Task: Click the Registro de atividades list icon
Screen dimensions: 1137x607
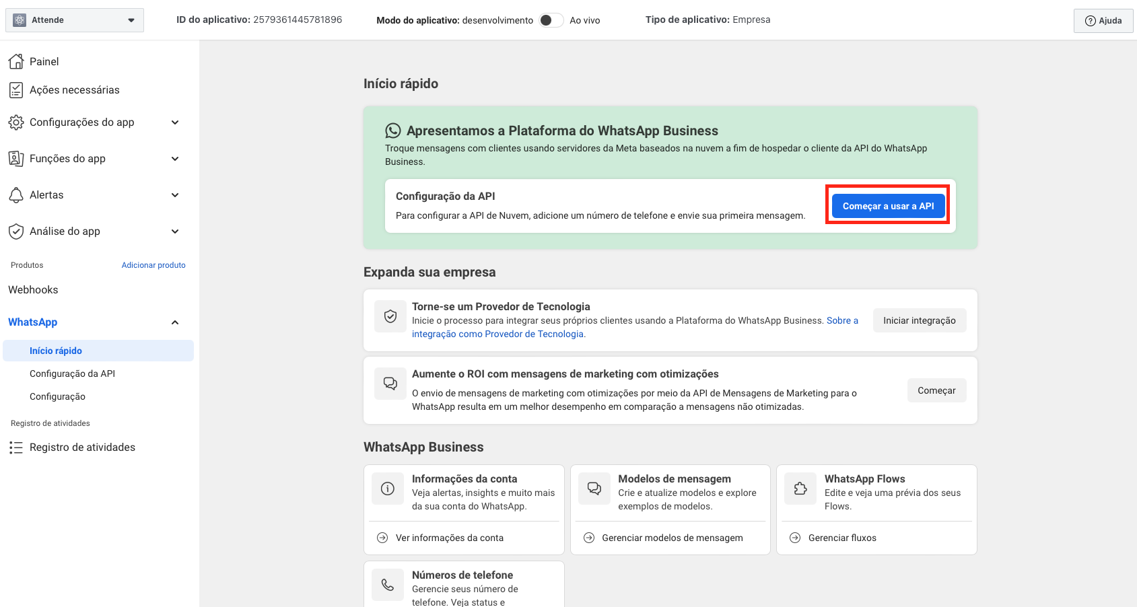Action: (16, 448)
